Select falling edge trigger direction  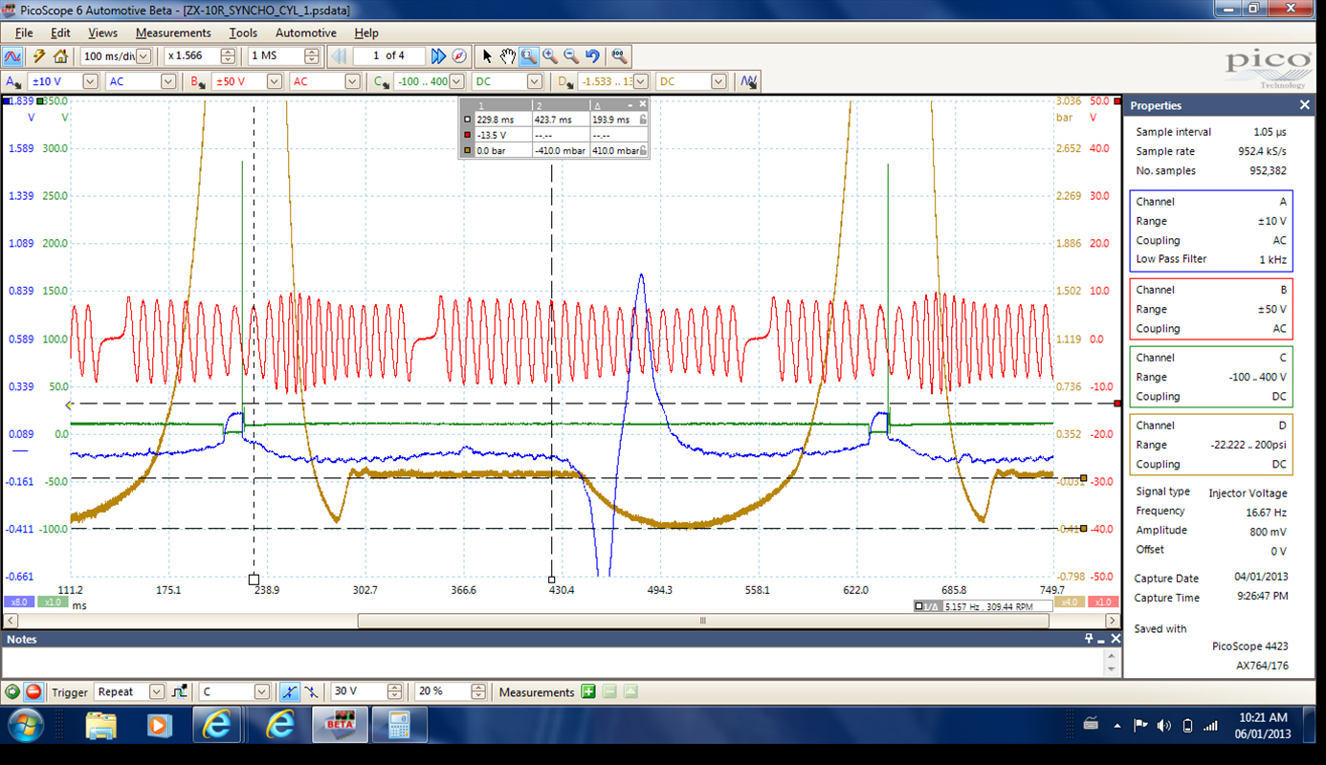(312, 691)
